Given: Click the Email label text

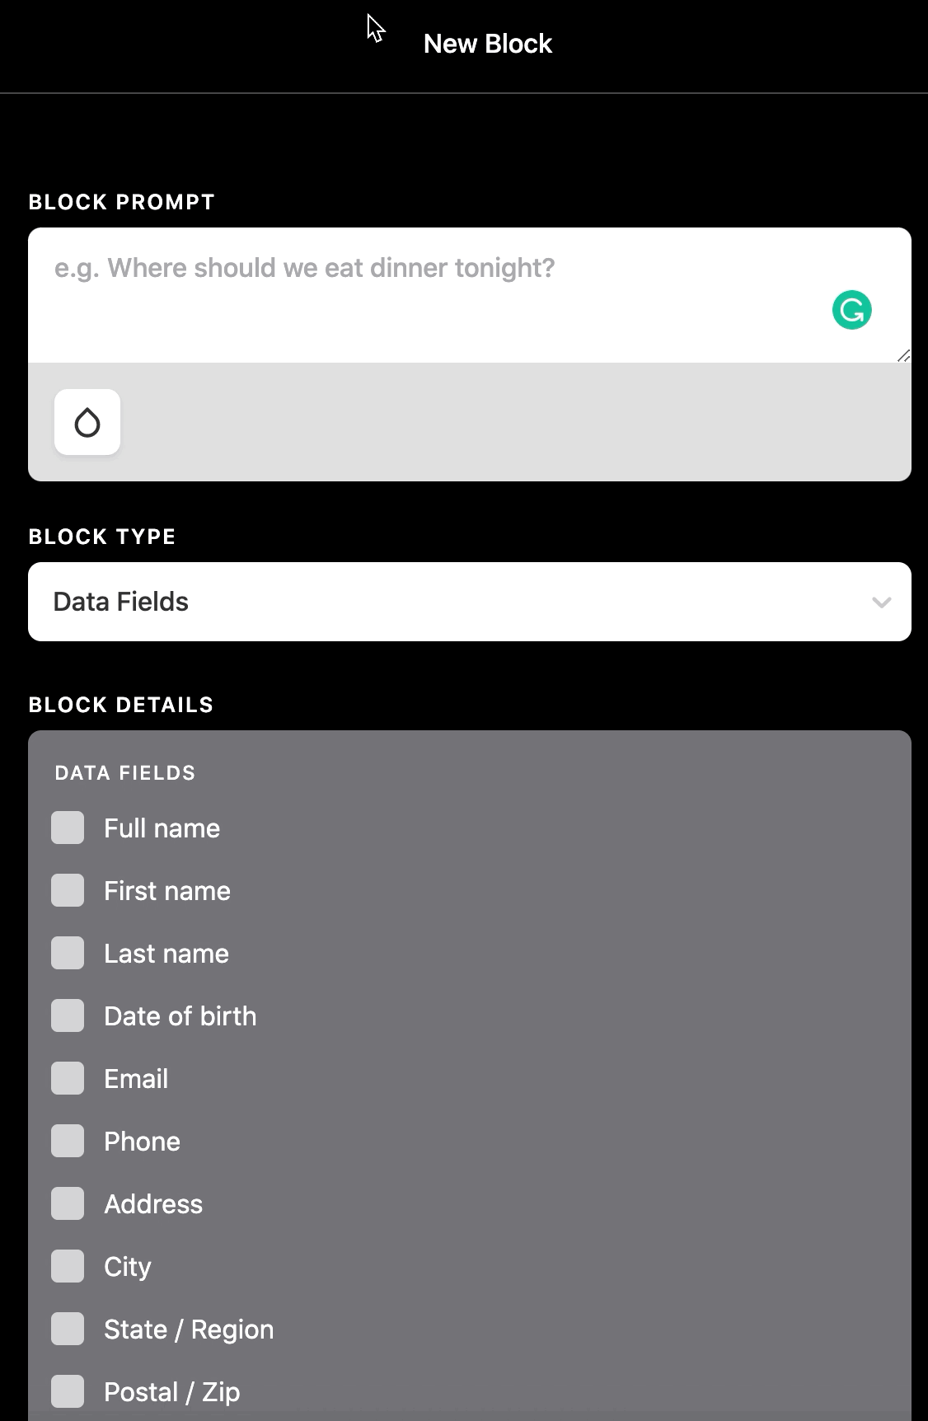Looking at the screenshot, I should point(136,1079).
